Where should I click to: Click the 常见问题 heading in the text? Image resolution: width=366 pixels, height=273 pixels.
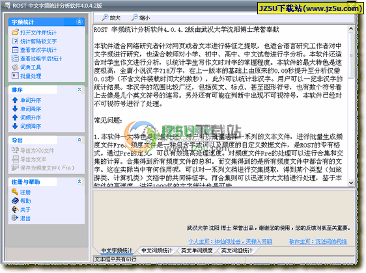(108, 120)
